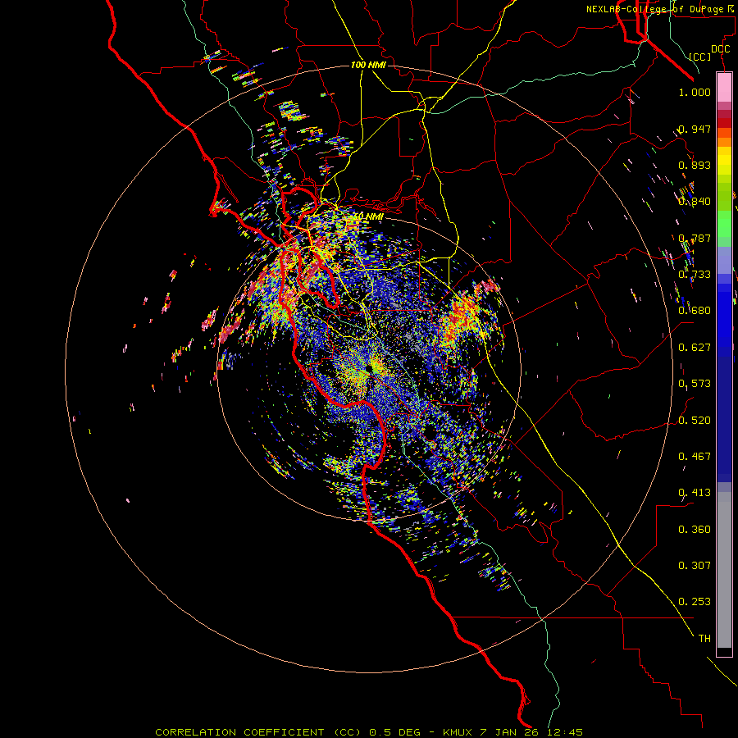This screenshot has width=738, height=738.
Task: Click the [CC] units label
Action: [x=700, y=57]
